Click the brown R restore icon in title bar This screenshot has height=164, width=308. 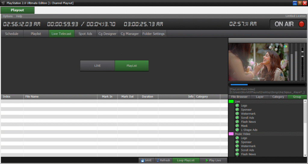click(300, 3)
